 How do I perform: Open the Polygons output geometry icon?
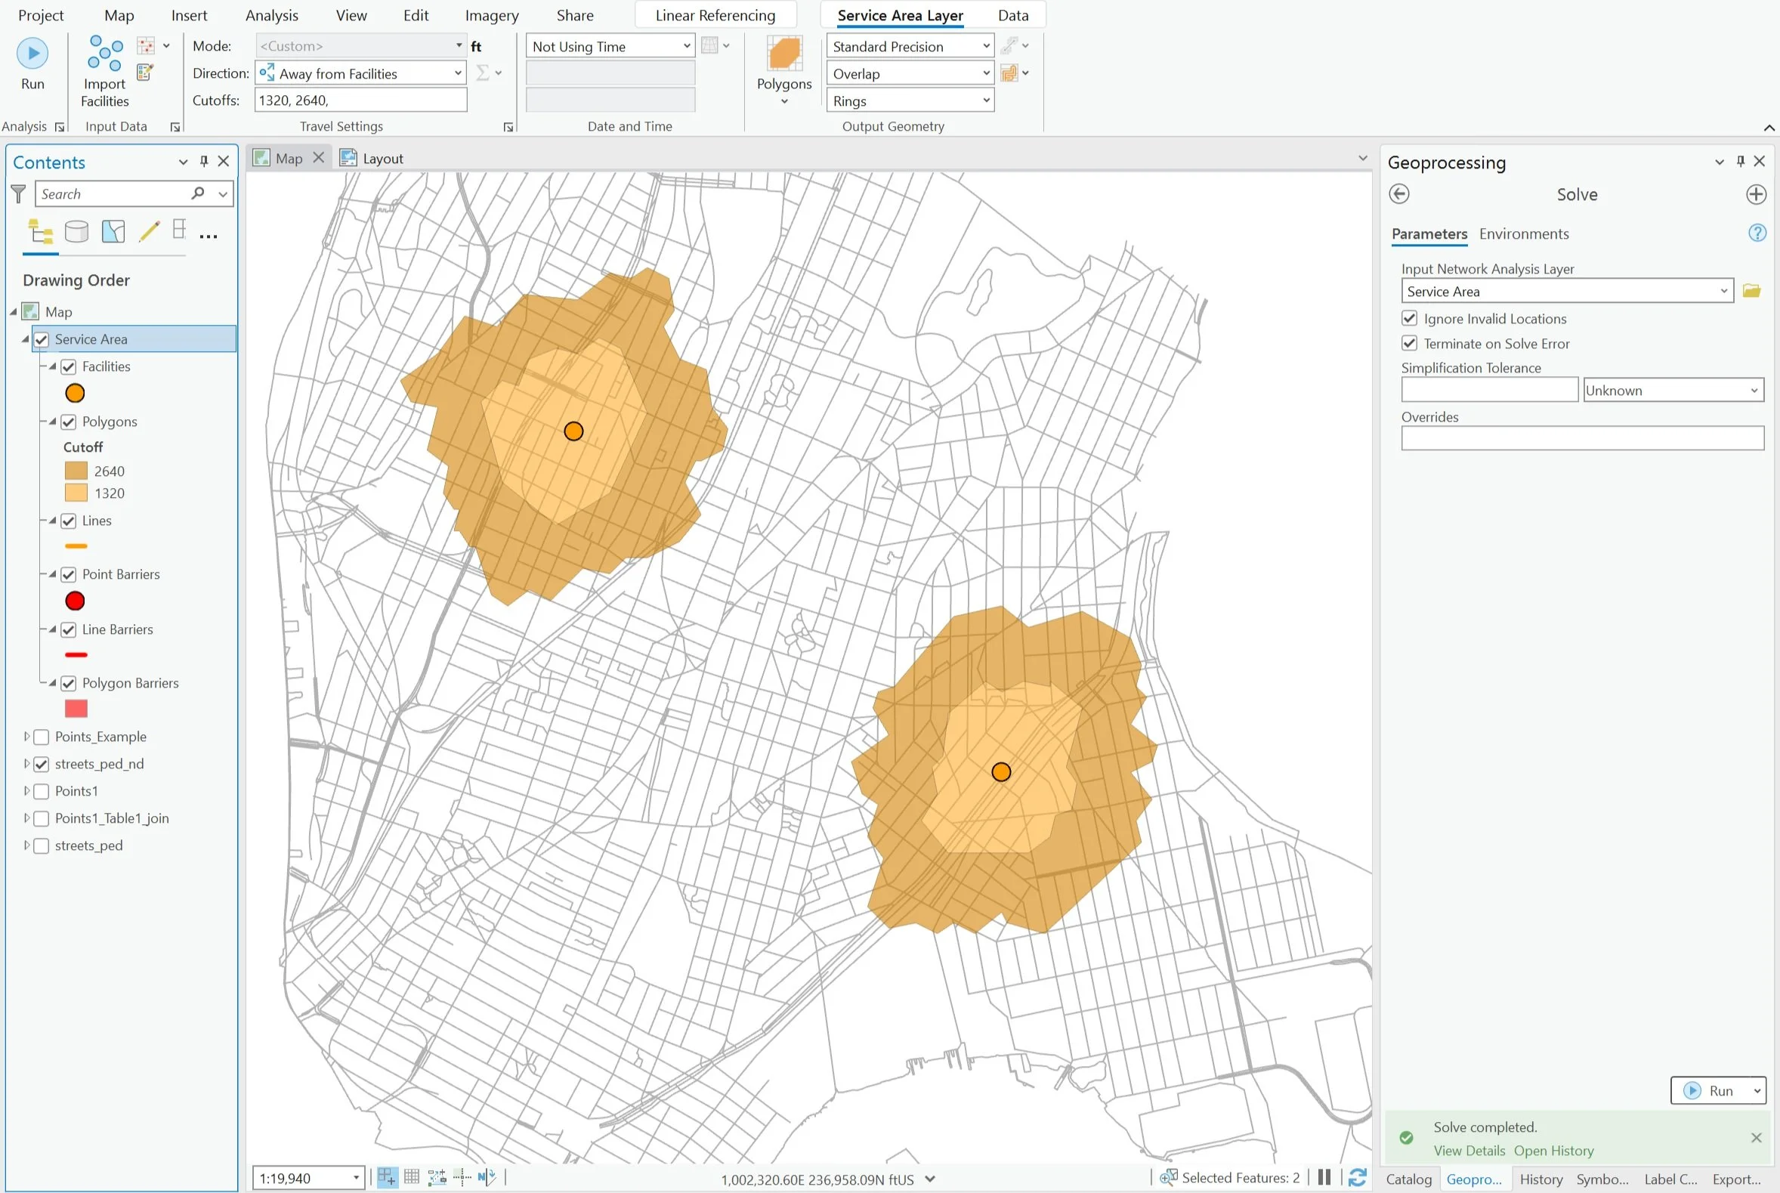click(783, 55)
